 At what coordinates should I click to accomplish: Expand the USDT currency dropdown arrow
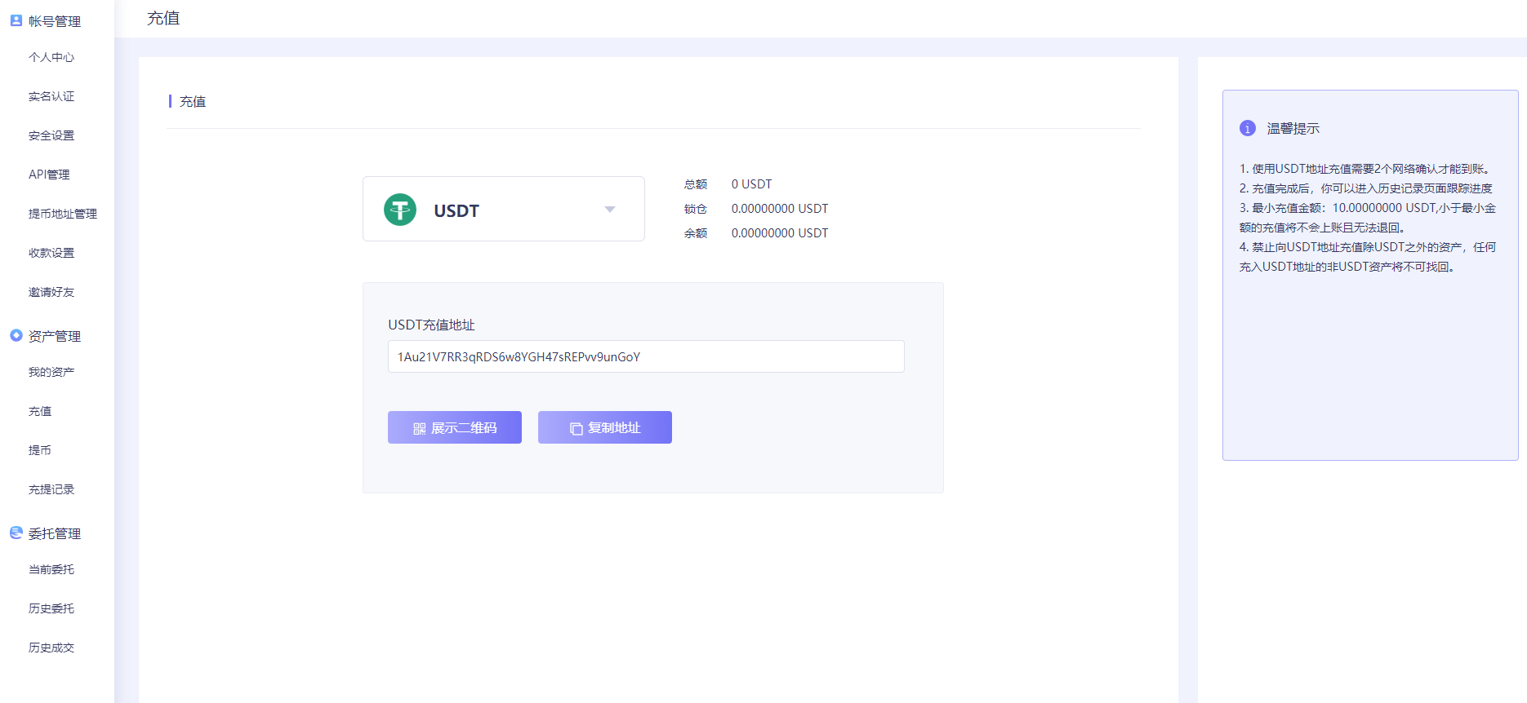point(609,210)
